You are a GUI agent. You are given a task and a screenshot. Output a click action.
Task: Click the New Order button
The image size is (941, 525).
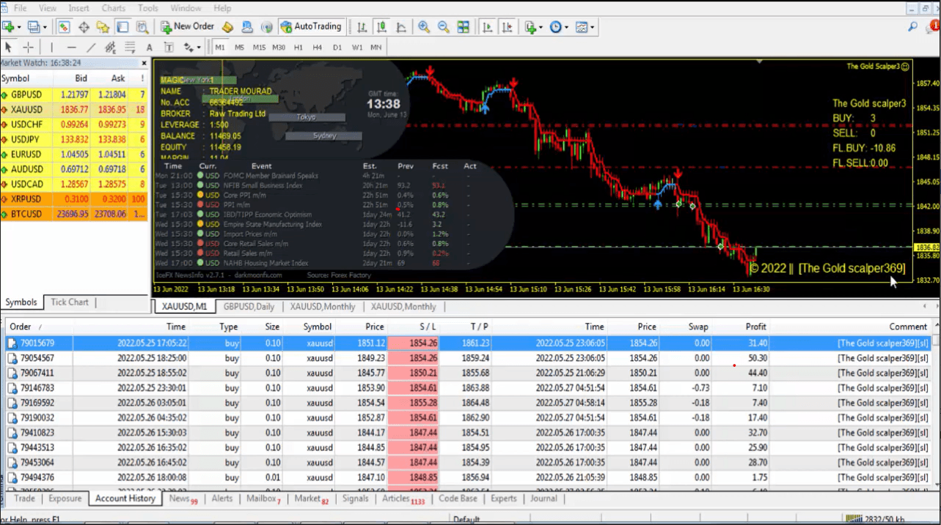pos(188,26)
